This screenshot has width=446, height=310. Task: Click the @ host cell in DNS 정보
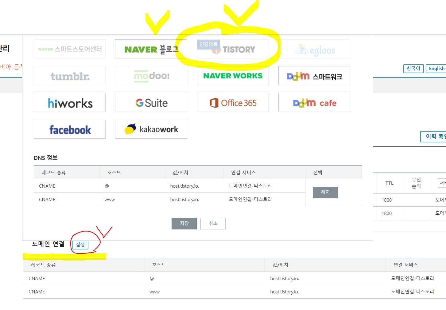pyautogui.click(x=107, y=186)
